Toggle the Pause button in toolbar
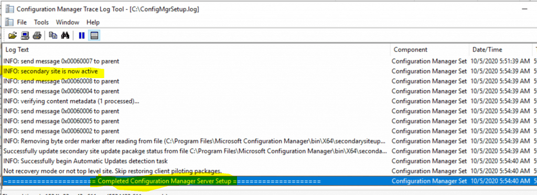Screen dimensions: 537x195 coord(81,35)
